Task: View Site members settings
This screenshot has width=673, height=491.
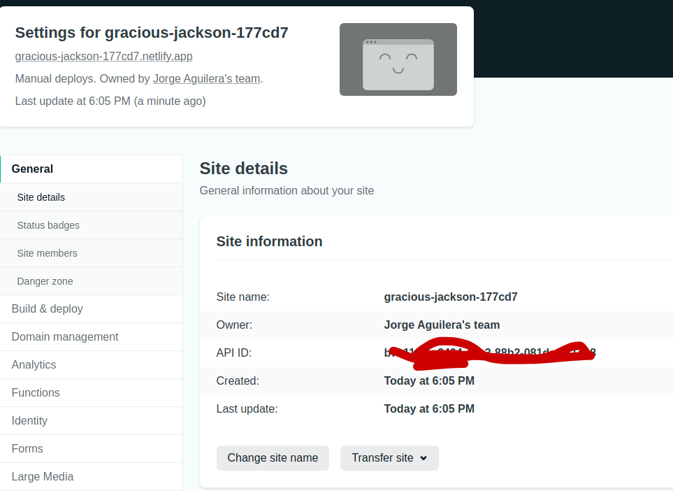Action: pyautogui.click(x=46, y=252)
